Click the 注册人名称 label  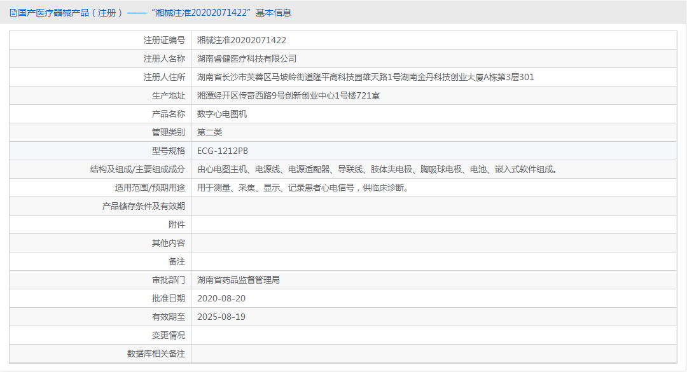[x=164, y=59]
